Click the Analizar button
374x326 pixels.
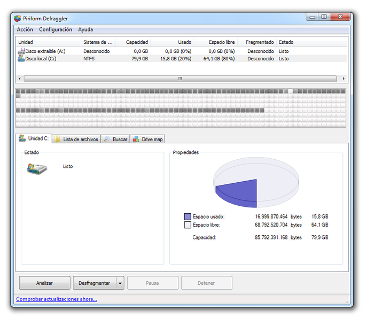(x=44, y=283)
